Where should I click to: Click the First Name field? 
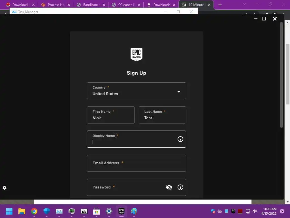111,115
